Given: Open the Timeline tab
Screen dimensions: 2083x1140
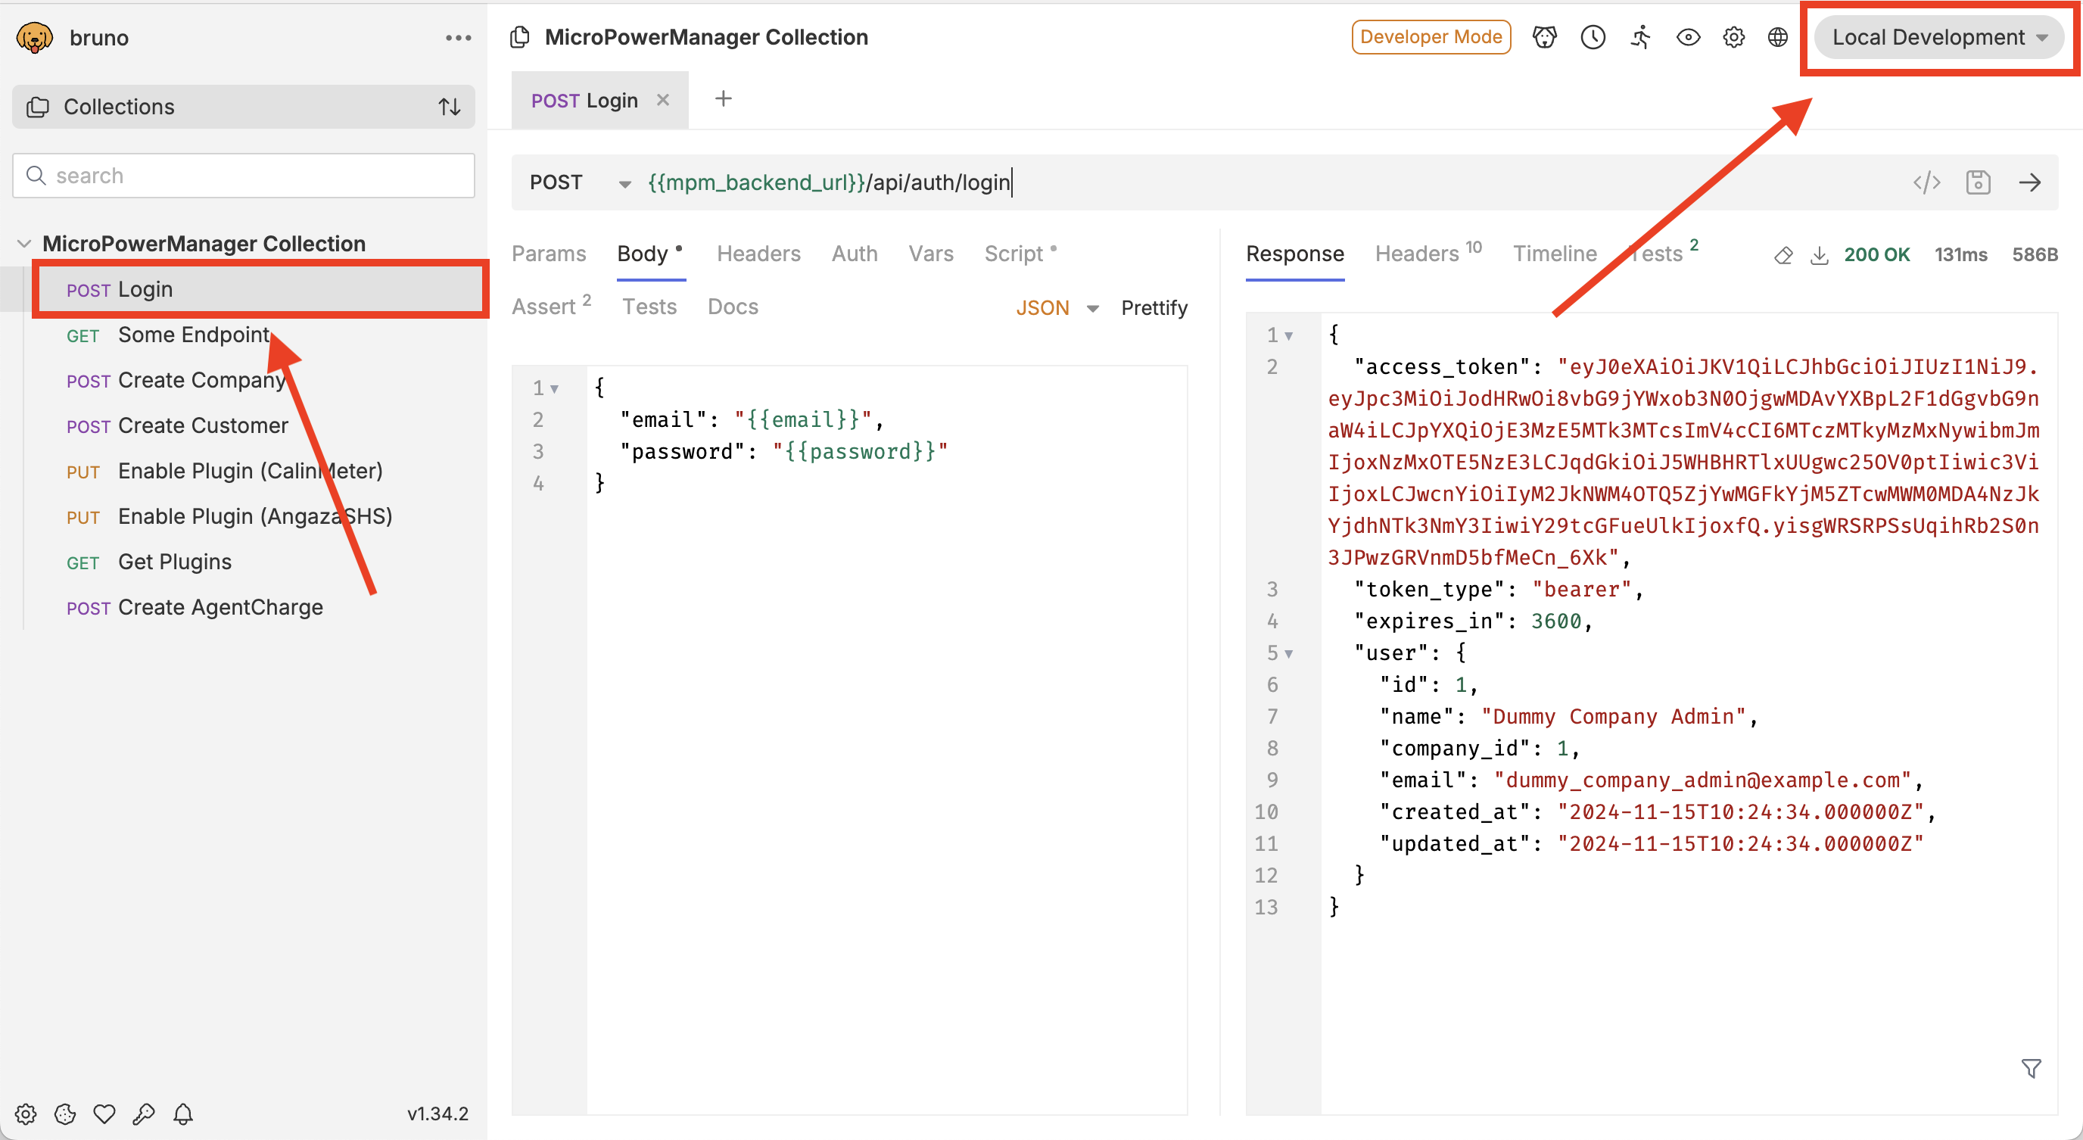Looking at the screenshot, I should coord(1555,254).
